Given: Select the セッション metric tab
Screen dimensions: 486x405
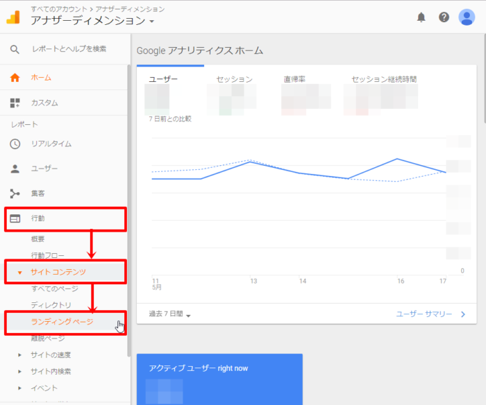Looking at the screenshot, I should tap(235, 79).
